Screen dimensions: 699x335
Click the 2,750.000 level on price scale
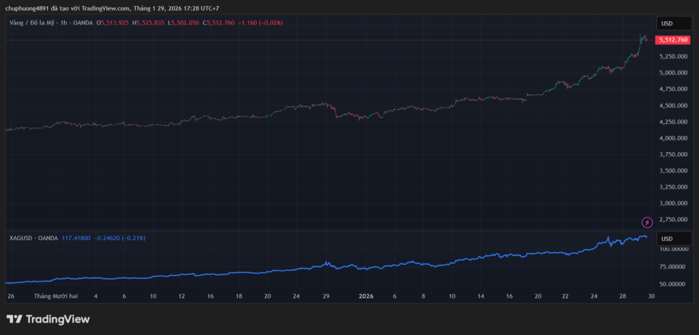pyautogui.click(x=672, y=220)
